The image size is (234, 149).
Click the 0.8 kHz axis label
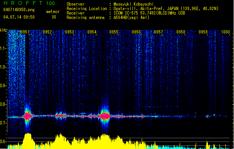[3, 104]
